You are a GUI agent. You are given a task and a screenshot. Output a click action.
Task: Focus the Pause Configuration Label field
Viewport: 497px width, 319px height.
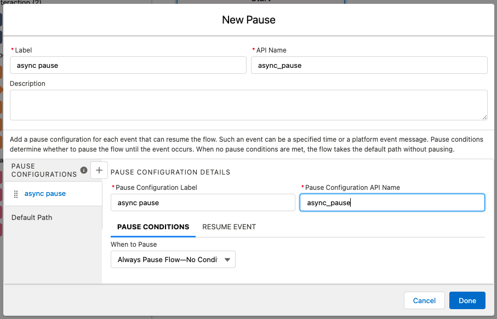[203, 202]
